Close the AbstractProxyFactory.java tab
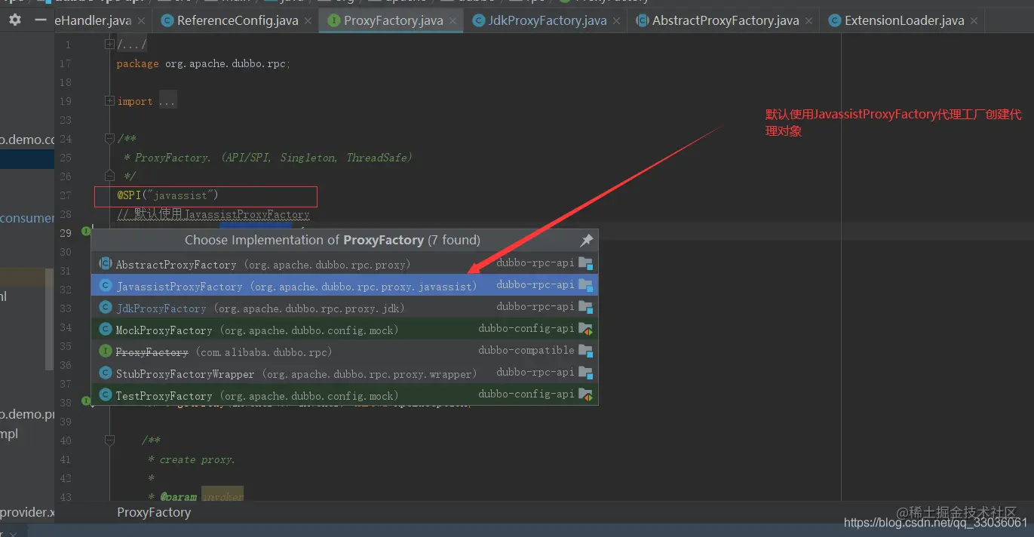Screen dimensions: 1034x537 coord(810,21)
